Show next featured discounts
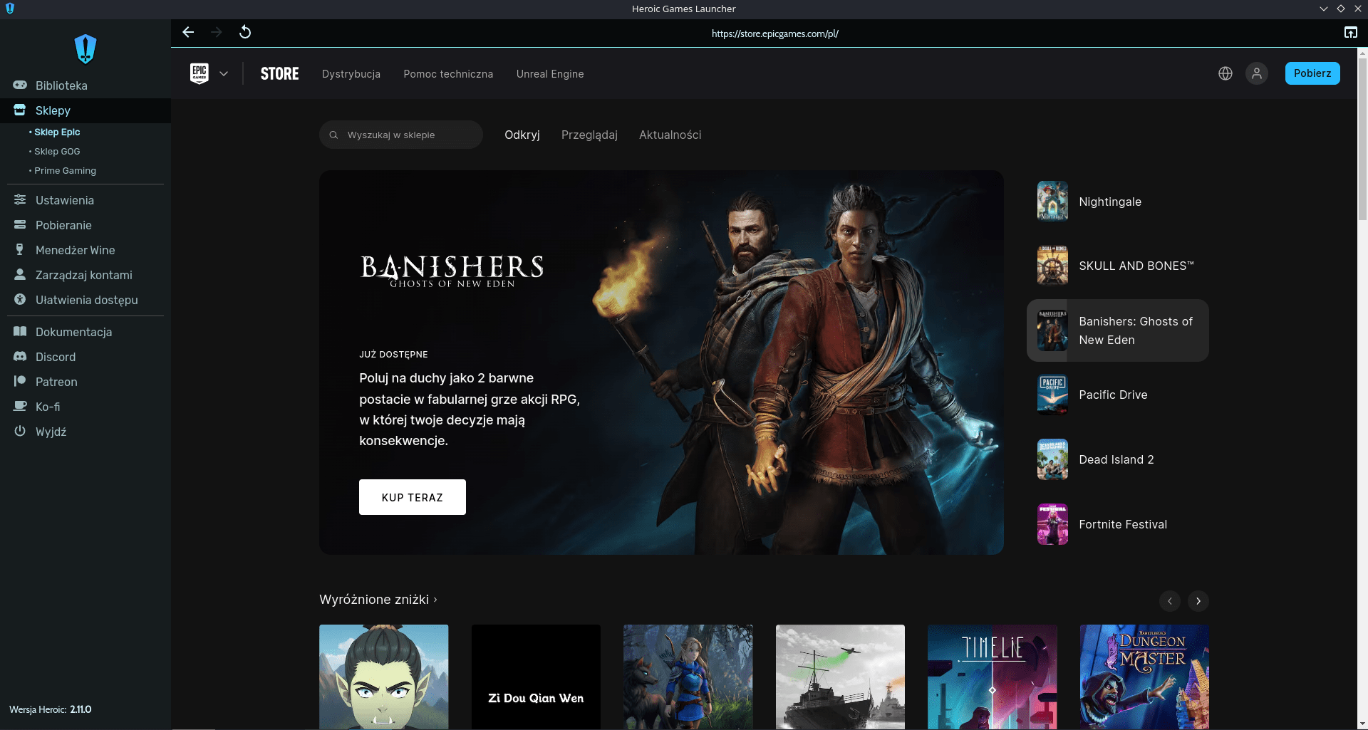 [1198, 601]
